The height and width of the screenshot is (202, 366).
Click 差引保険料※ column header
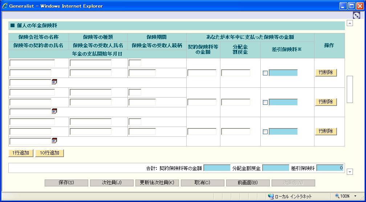pyautogui.click(x=287, y=50)
